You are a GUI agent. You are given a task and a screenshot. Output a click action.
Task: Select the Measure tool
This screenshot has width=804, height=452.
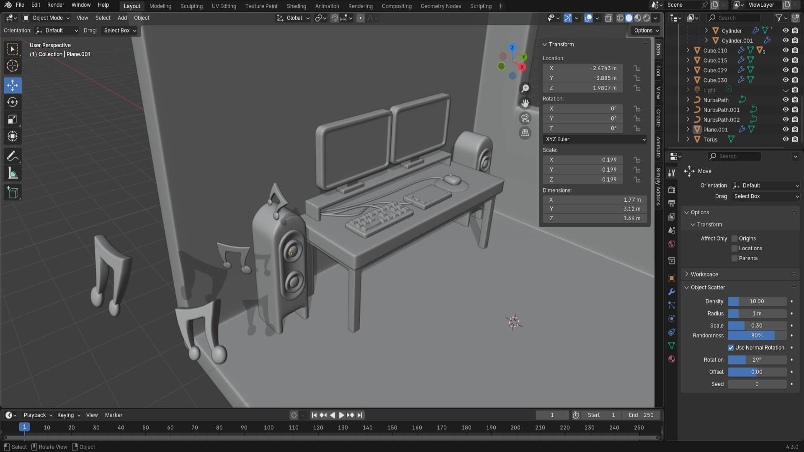[x=13, y=173]
